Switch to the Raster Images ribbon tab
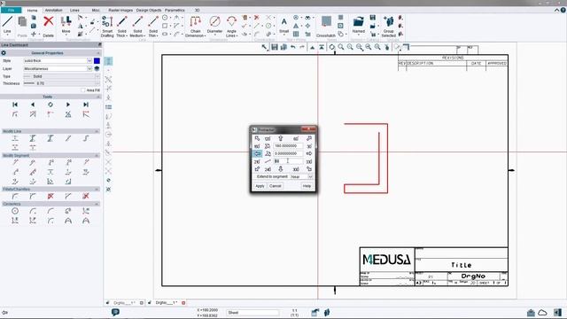Screen dimensions: 567x319 (120, 10)
